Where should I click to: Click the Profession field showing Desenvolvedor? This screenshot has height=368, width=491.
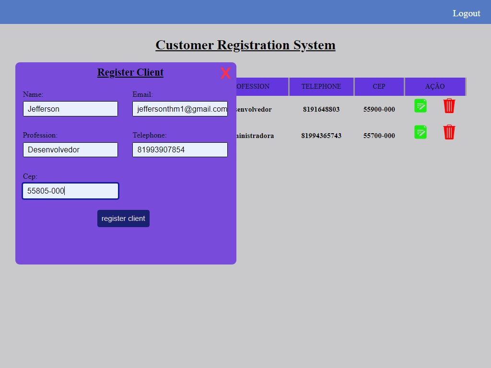(x=70, y=149)
